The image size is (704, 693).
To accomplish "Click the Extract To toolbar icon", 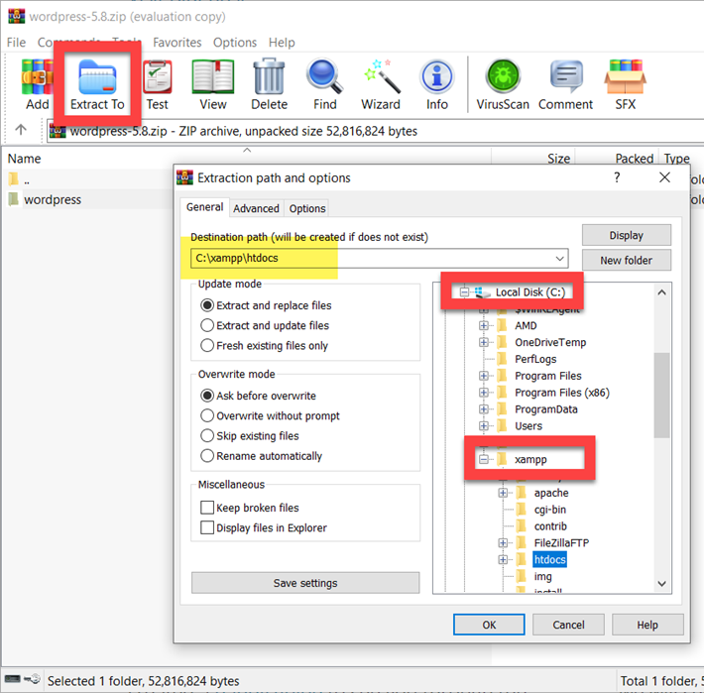I will [x=96, y=80].
